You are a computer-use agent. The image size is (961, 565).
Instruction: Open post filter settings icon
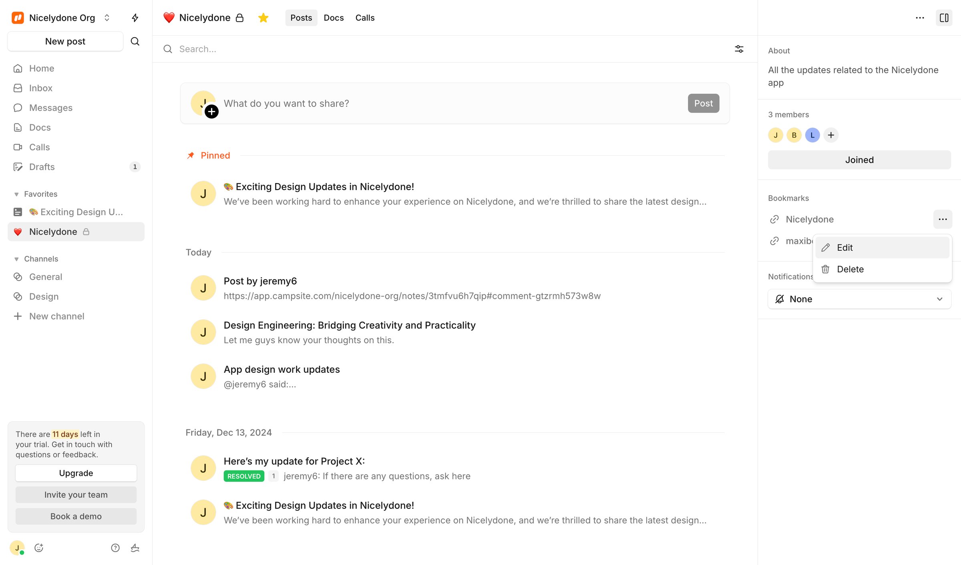(x=739, y=49)
